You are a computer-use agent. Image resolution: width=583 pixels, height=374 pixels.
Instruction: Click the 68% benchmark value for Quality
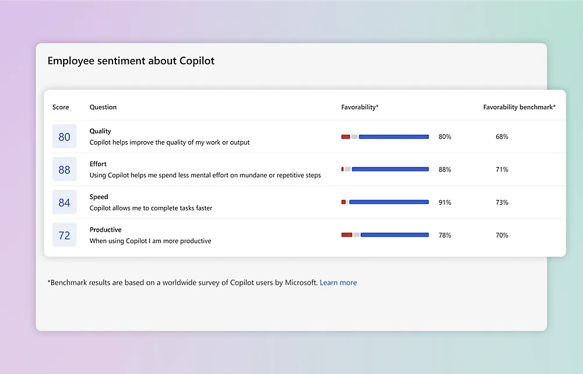[502, 137]
